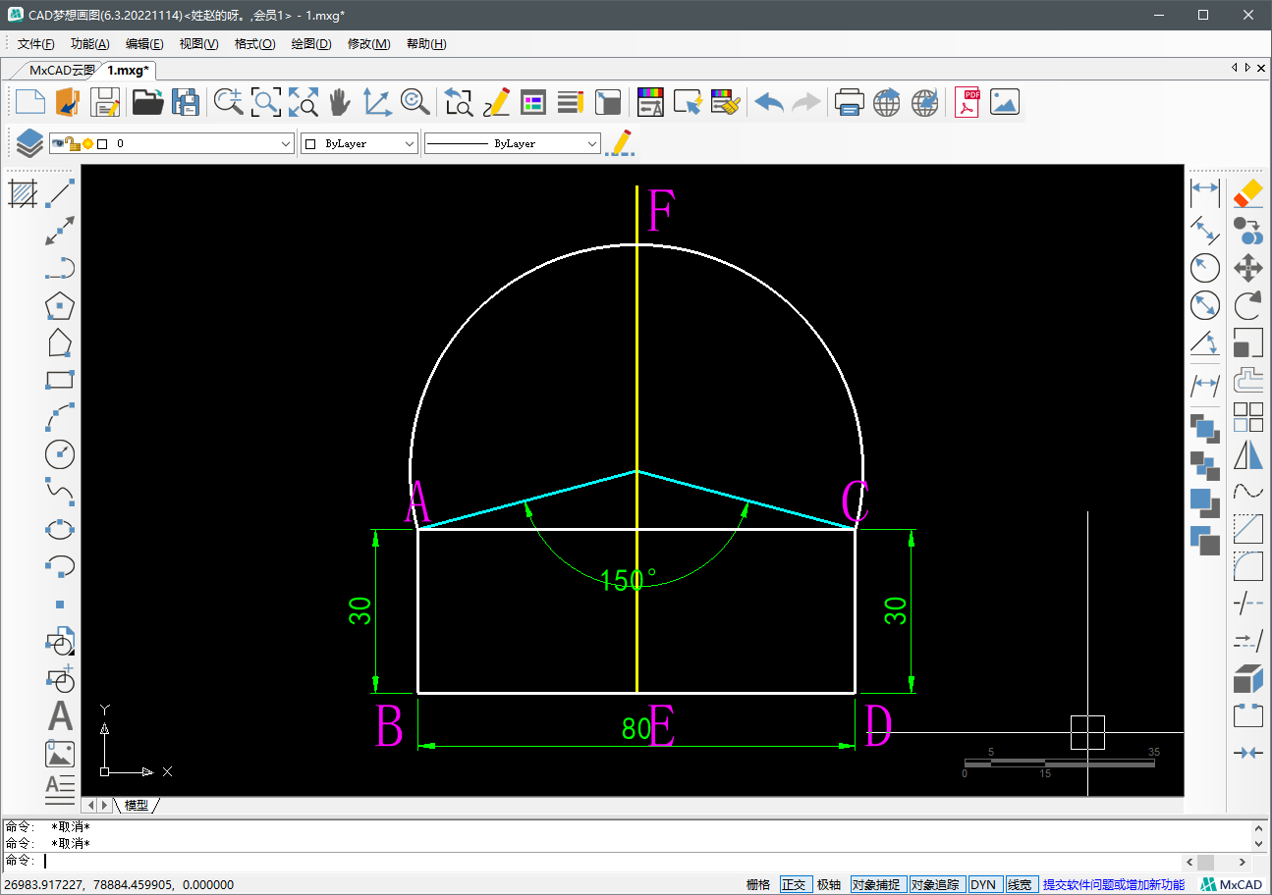Select the Rotate tool
Viewport: 1272px width, 895px height.
tap(1247, 305)
